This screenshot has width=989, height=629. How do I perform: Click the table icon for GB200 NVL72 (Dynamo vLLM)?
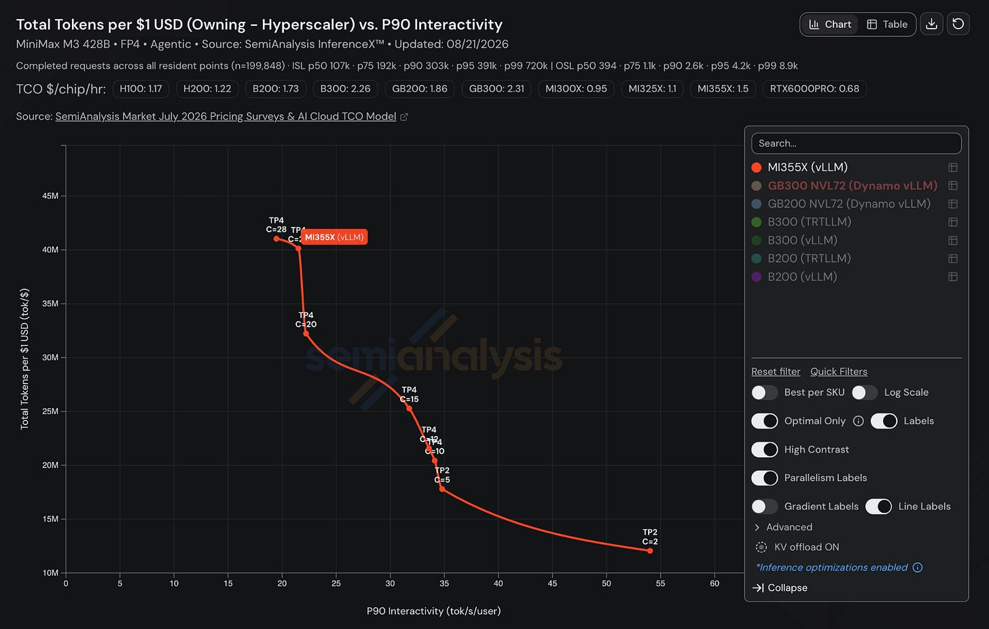[x=953, y=204]
